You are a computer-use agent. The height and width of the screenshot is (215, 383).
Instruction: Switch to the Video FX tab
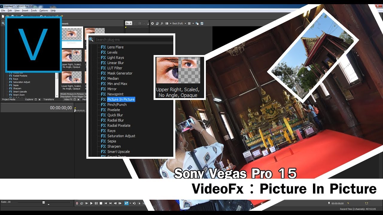68,99
